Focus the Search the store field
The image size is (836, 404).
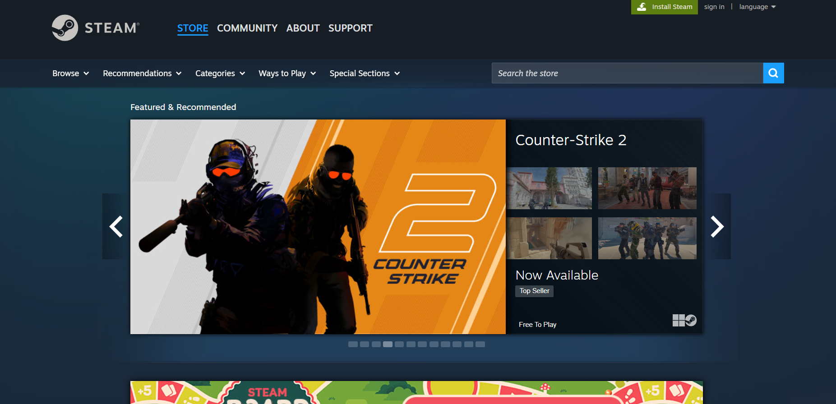point(627,73)
